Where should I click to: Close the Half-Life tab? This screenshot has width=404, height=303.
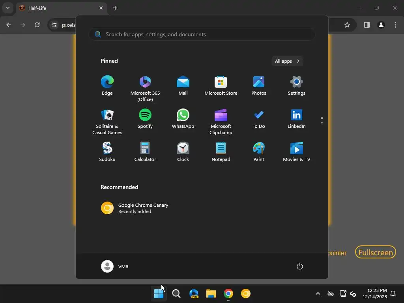pyautogui.click(x=101, y=8)
